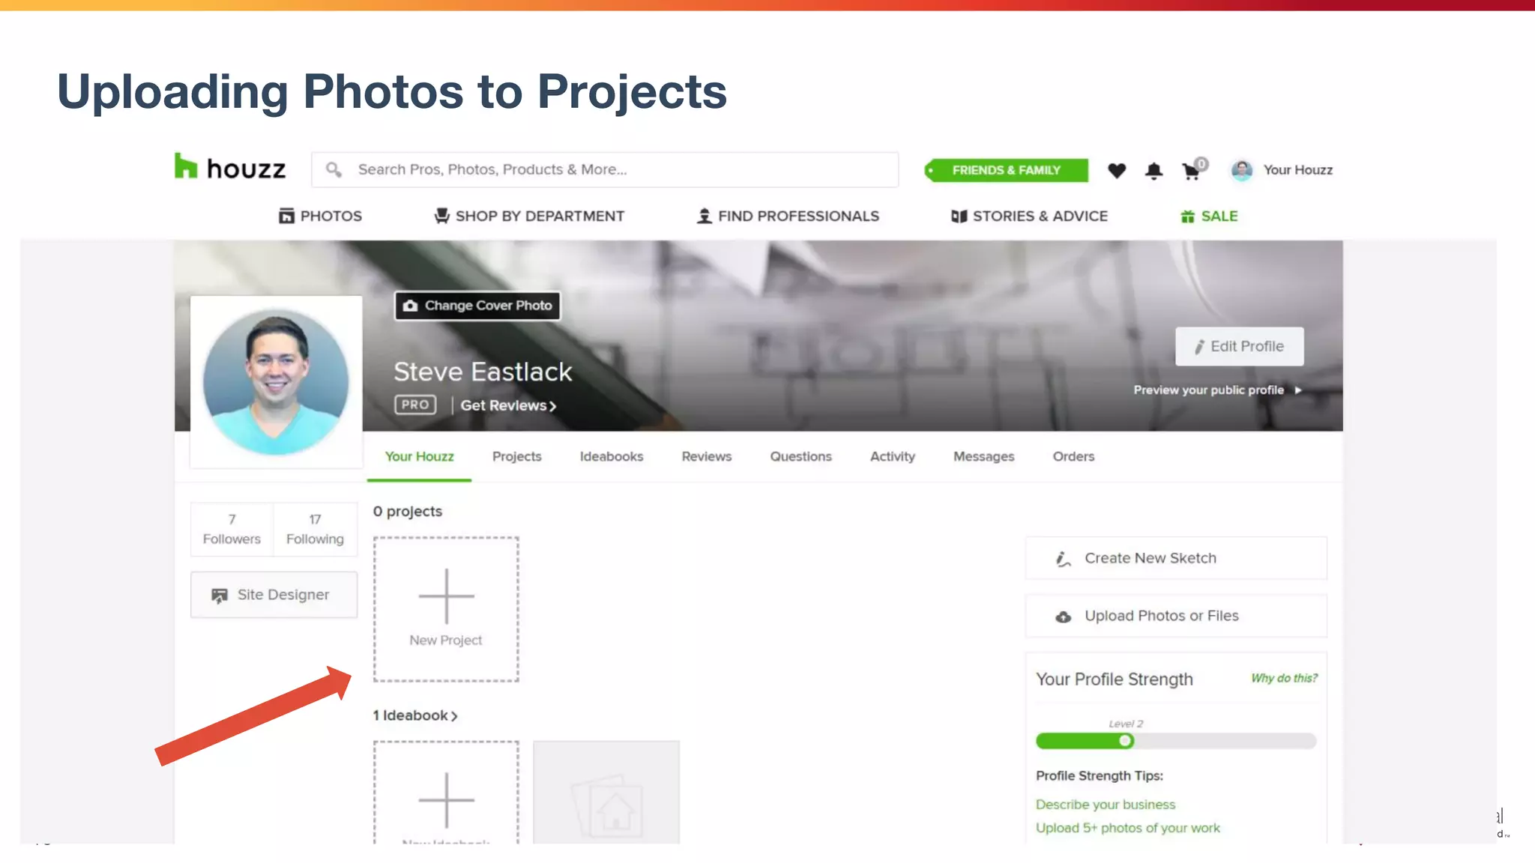Viewport: 1535px width, 863px height.
Task: Open the Ideabooks tab
Action: 611,456
